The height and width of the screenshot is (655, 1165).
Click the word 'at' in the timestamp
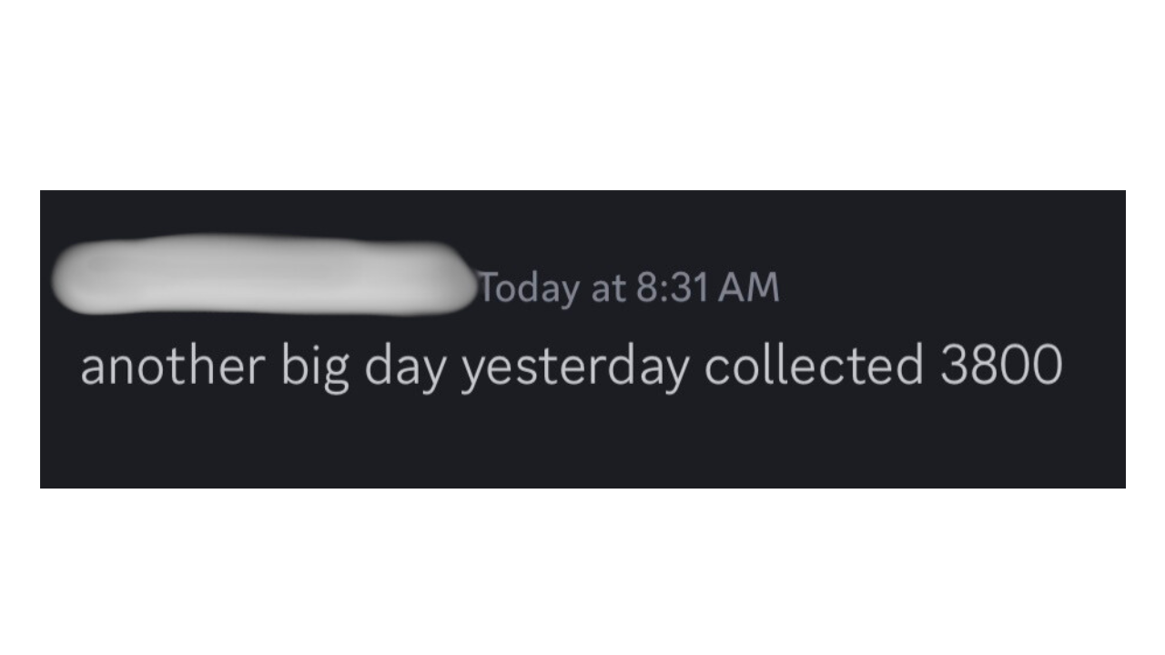pos(607,290)
